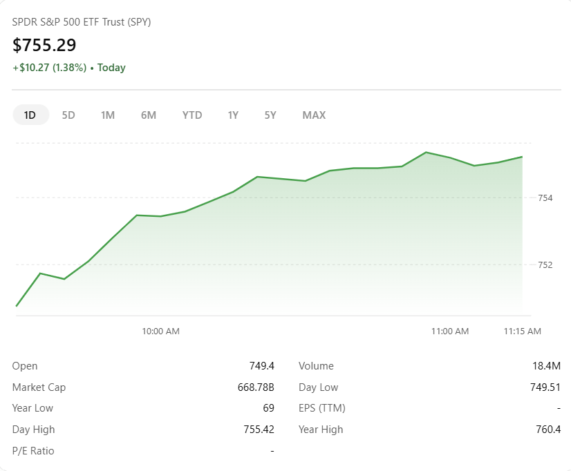This screenshot has height=471, width=571.
Task: Select the 1D time range tab
Action: [x=30, y=115]
